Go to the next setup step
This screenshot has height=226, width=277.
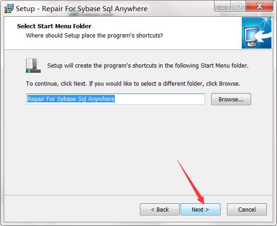[201, 209]
